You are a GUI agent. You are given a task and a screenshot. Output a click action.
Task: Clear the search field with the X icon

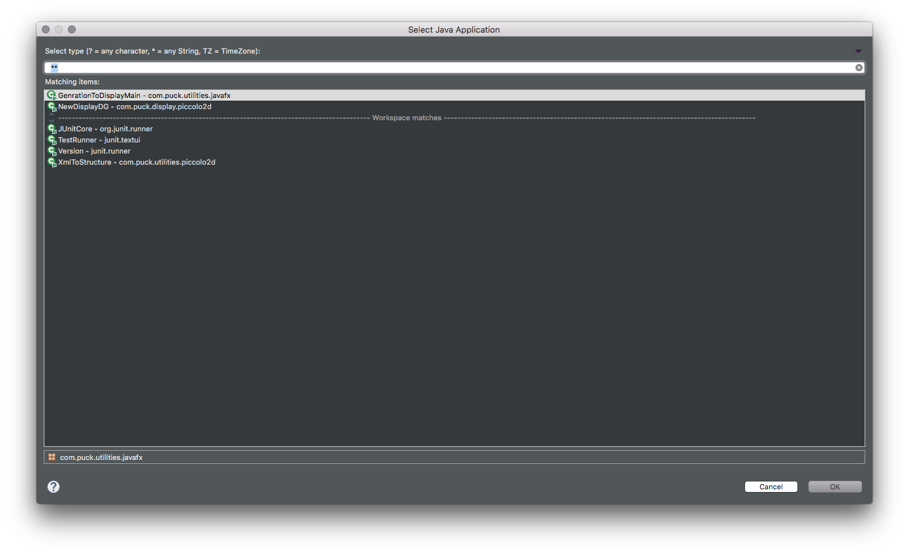pyautogui.click(x=859, y=68)
